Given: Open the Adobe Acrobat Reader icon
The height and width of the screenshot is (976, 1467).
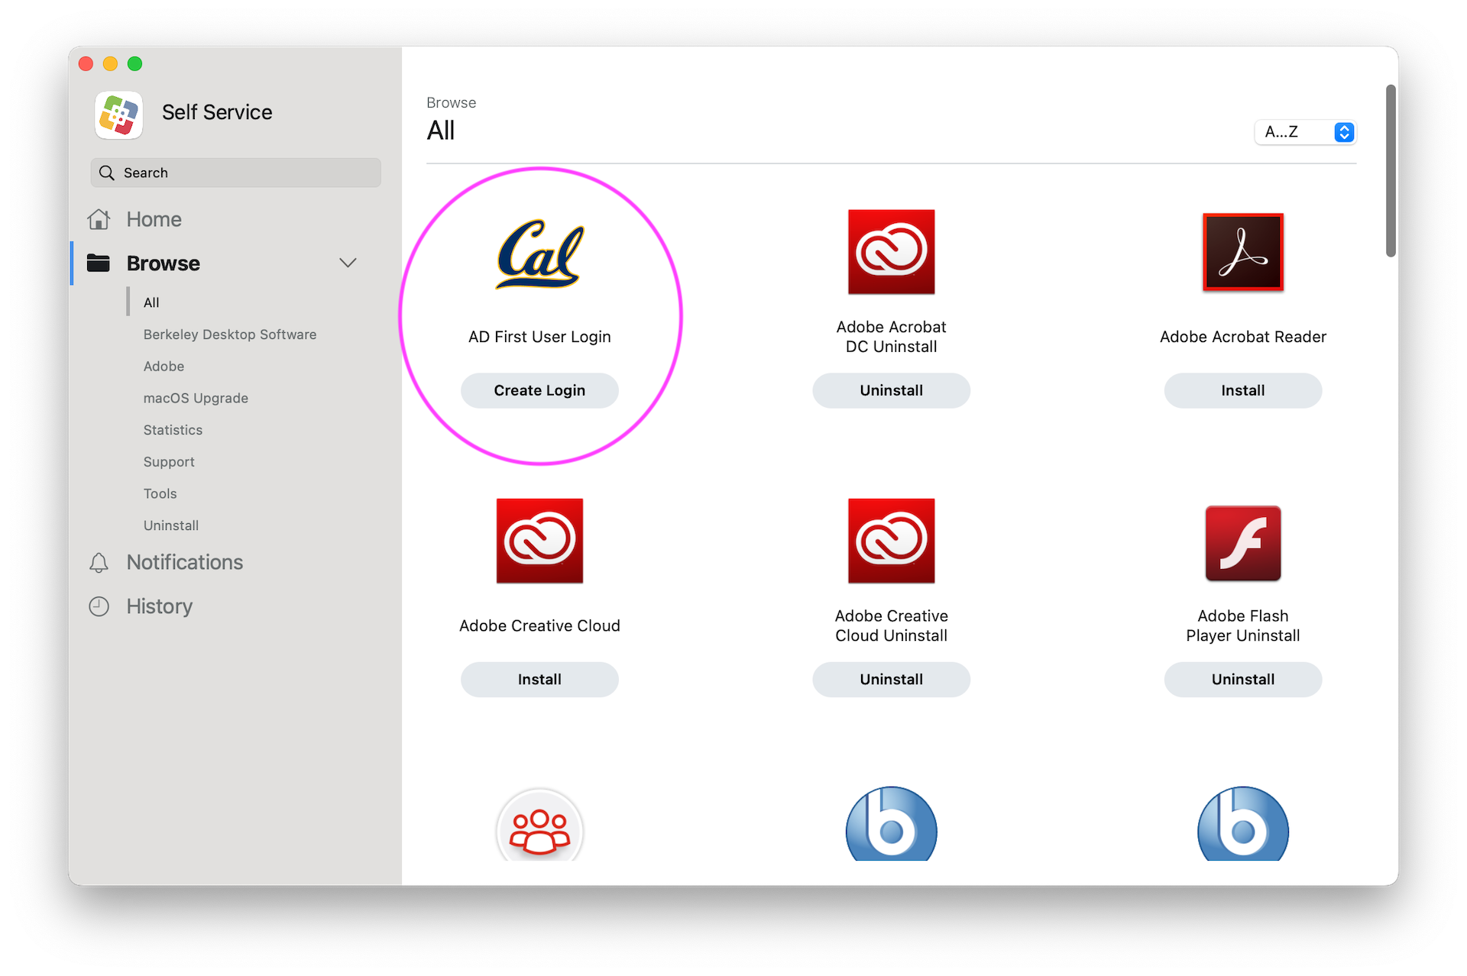Looking at the screenshot, I should point(1243,252).
